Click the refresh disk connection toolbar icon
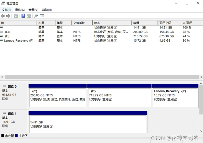203x143 pixels. 36,16
